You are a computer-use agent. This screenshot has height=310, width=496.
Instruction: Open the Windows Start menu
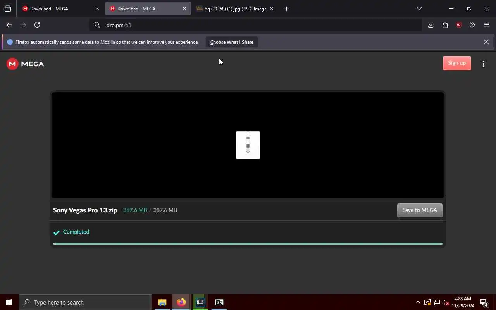9,302
